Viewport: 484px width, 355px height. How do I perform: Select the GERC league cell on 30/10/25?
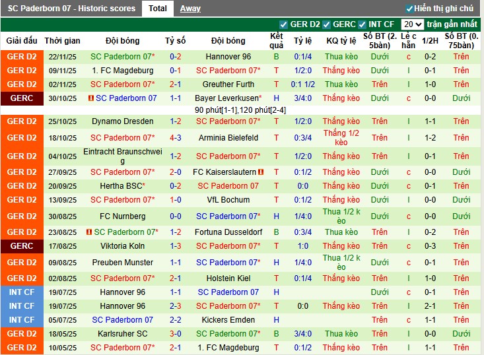pyautogui.click(x=22, y=98)
